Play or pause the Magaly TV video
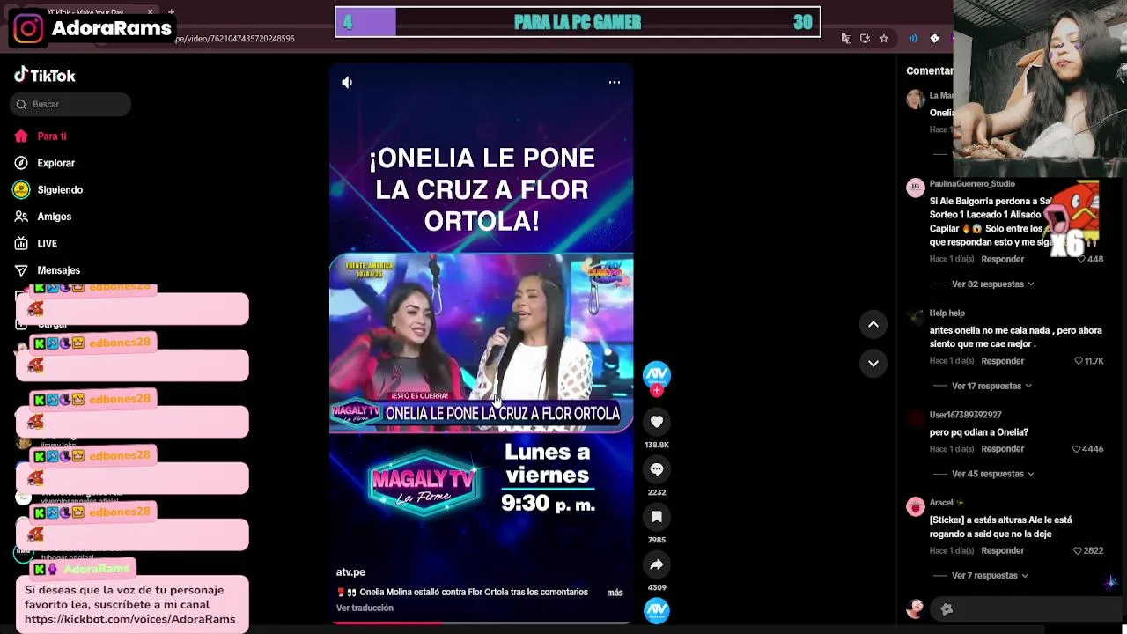Screen dimensions: 1127x634 click(x=481, y=343)
